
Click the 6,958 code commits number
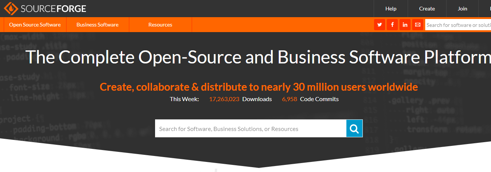[290, 99]
